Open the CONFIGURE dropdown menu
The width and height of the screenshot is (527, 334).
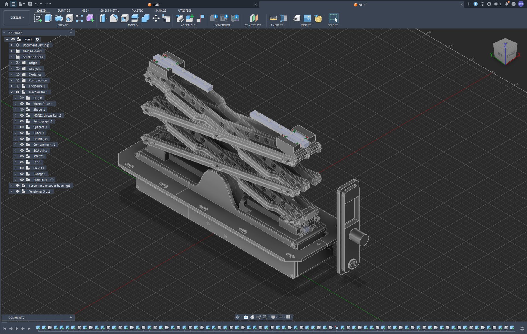[224, 25]
